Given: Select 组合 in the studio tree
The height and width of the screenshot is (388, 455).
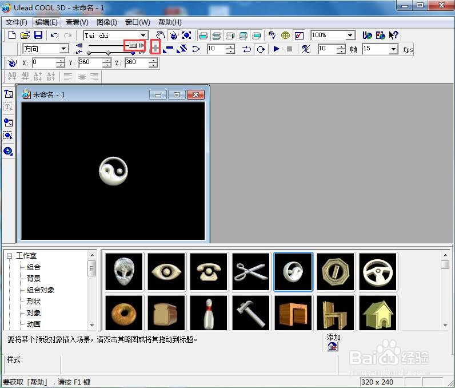Looking at the screenshot, I should (x=34, y=267).
